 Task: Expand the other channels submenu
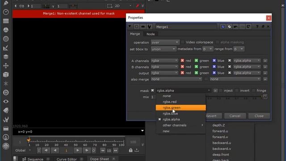181,125
